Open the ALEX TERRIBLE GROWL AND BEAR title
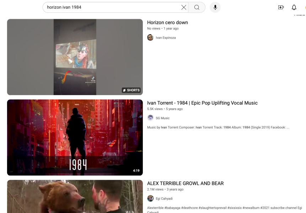This screenshot has width=306, height=213. pyautogui.click(x=186, y=184)
